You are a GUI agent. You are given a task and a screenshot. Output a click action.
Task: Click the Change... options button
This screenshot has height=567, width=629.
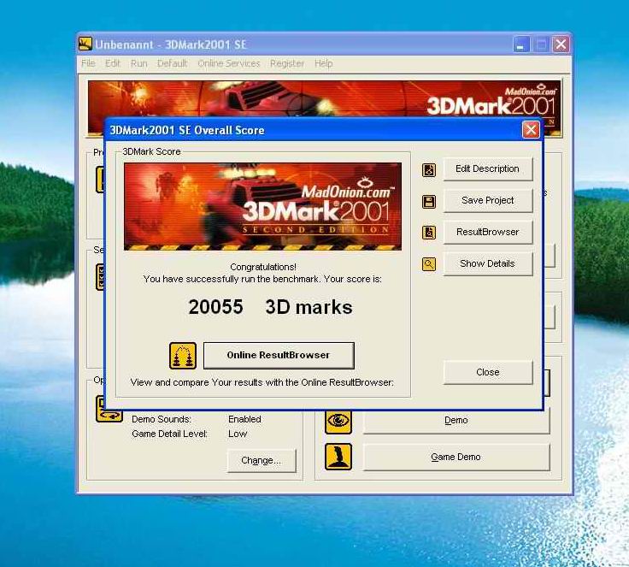[262, 461]
